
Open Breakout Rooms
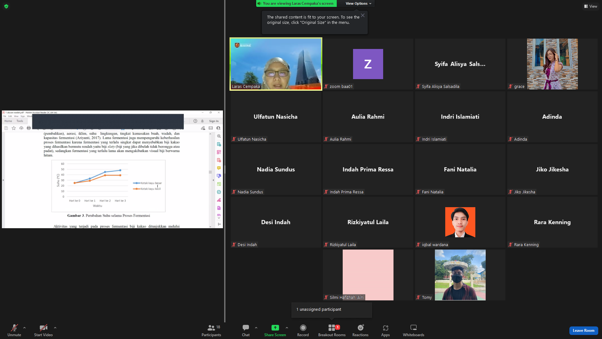point(332,331)
